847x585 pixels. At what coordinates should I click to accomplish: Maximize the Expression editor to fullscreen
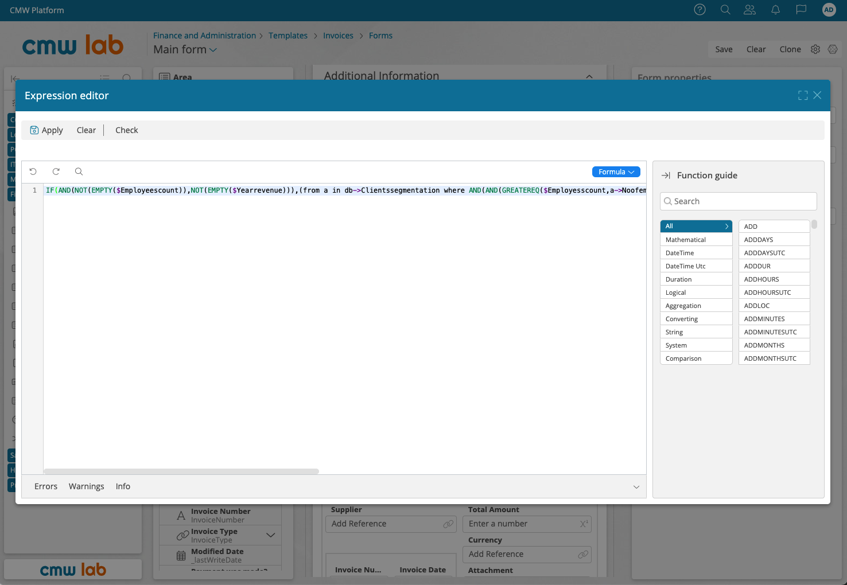[x=803, y=95]
